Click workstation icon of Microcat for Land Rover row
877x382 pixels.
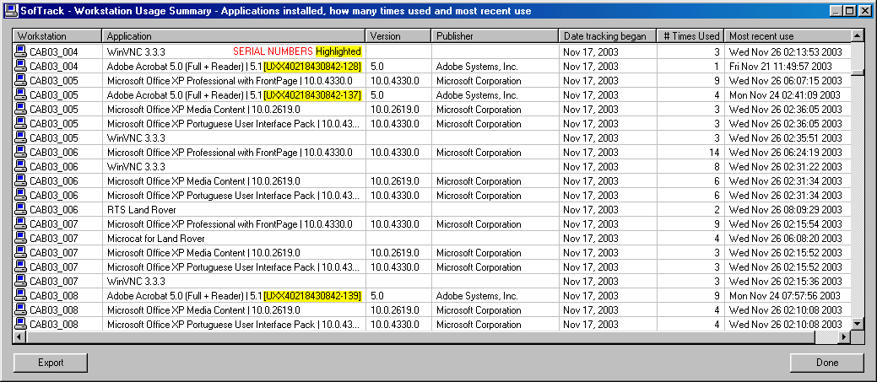pyautogui.click(x=21, y=238)
